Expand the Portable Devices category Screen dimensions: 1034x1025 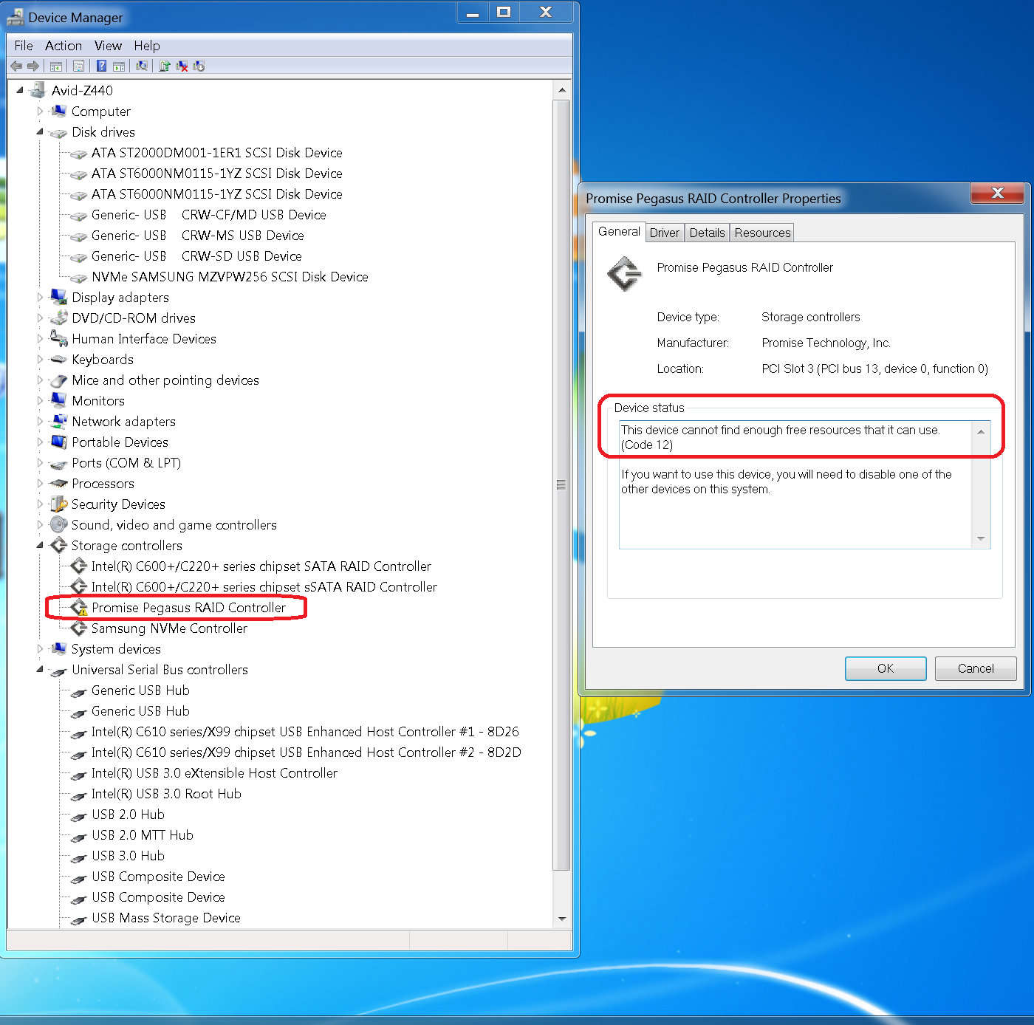coord(40,442)
